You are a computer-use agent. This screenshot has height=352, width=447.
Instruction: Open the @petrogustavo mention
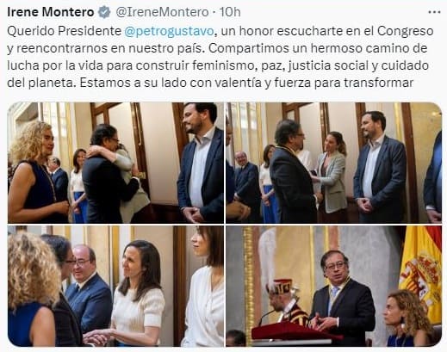pos(169,31)
